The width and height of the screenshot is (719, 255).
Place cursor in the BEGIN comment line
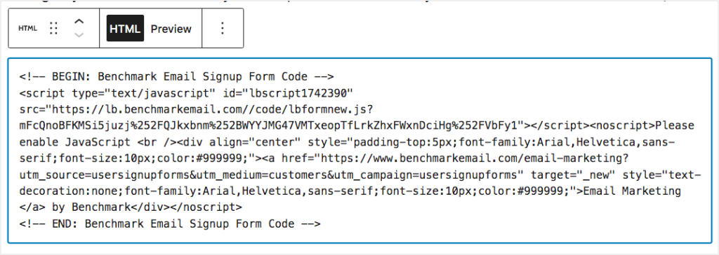[x=176, y=76]
